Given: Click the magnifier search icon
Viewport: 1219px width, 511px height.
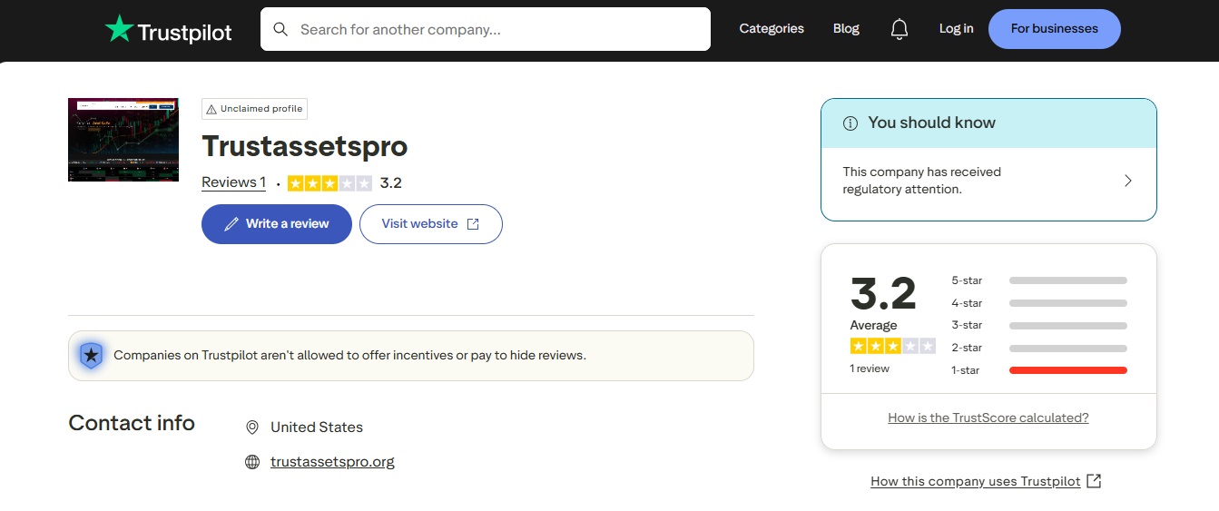Looking at the screenshot, I should point(281,30).
